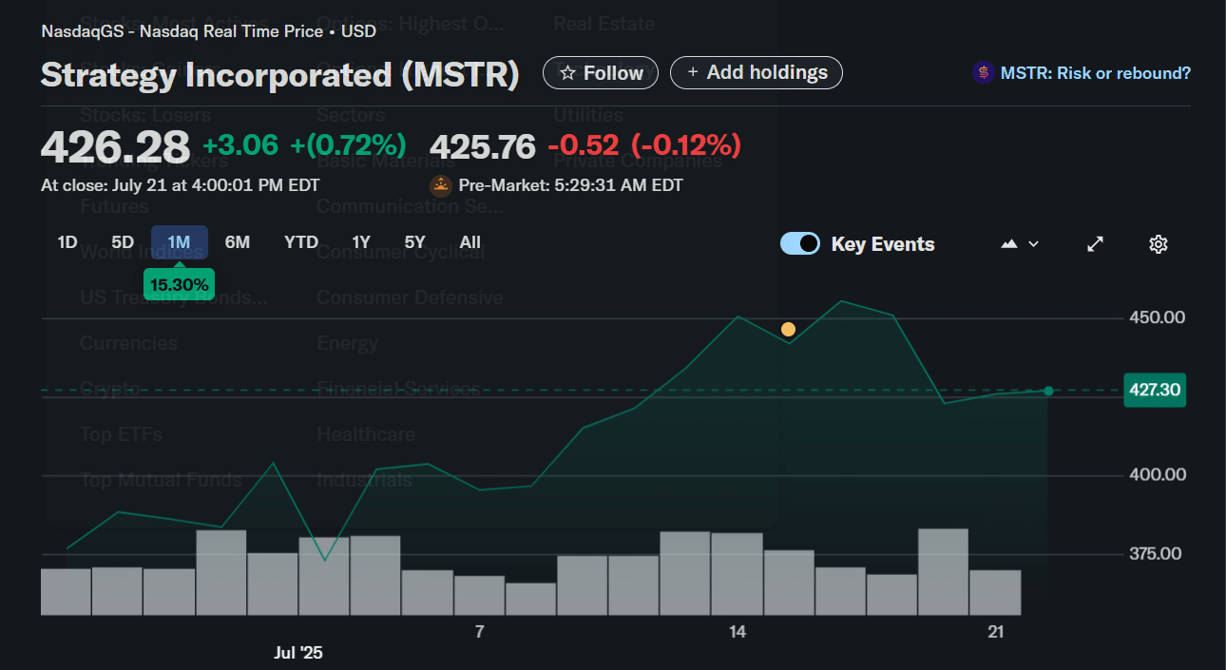Click the 'At close: July 21' timestamp

181,185
